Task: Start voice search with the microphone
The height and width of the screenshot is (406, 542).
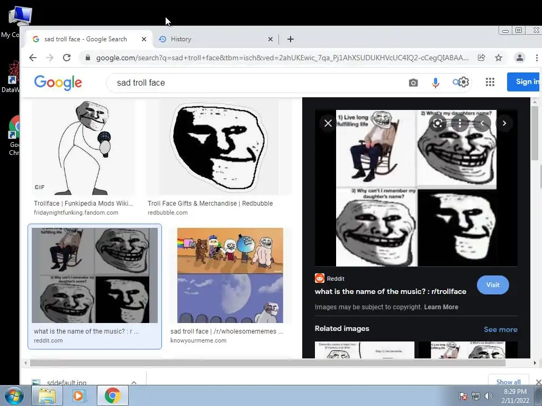Action: coord(436,83)
